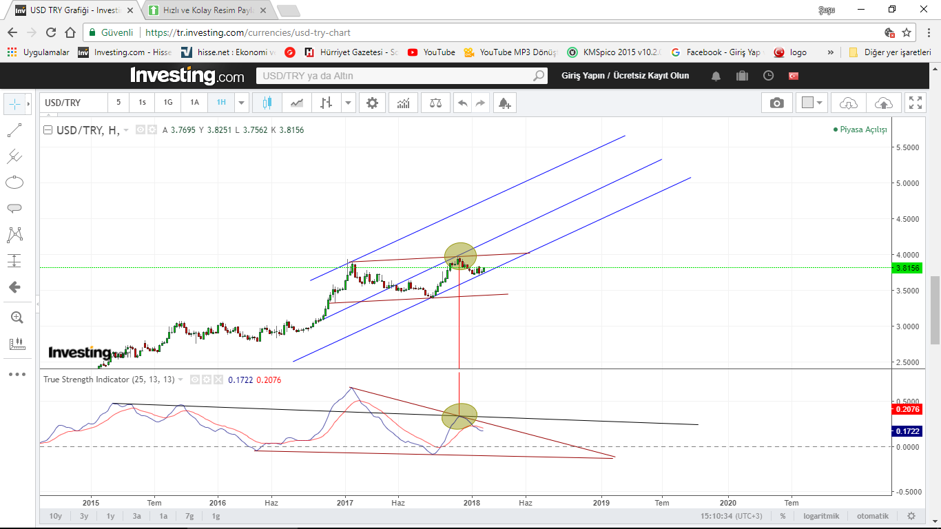Open the pitchfork drawing tools
Viewport: 941px width, 529px height.
pyautogui.click(x=14, y=156)
